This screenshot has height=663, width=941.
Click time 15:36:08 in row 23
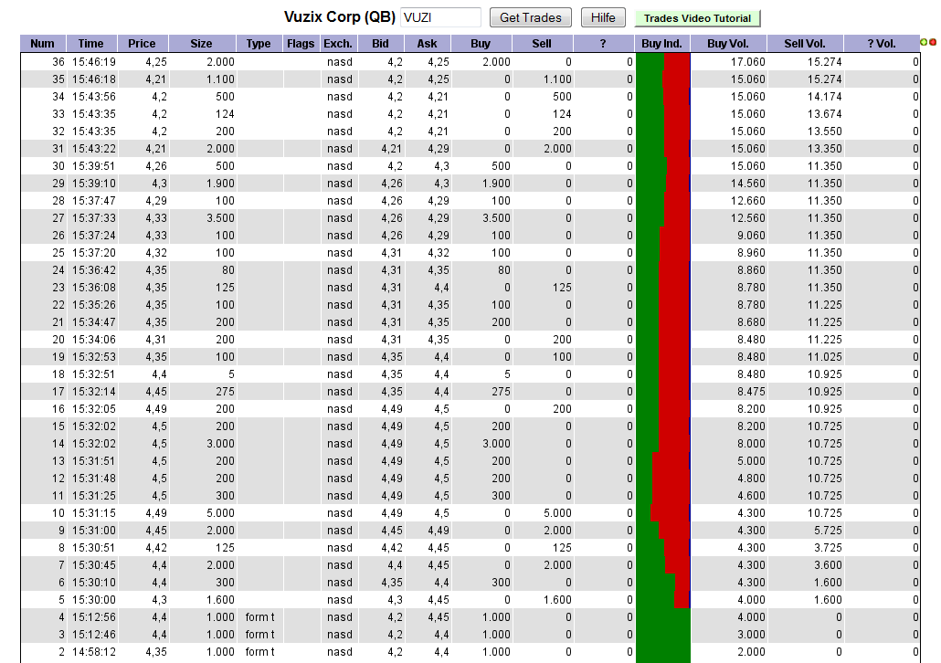94,288
